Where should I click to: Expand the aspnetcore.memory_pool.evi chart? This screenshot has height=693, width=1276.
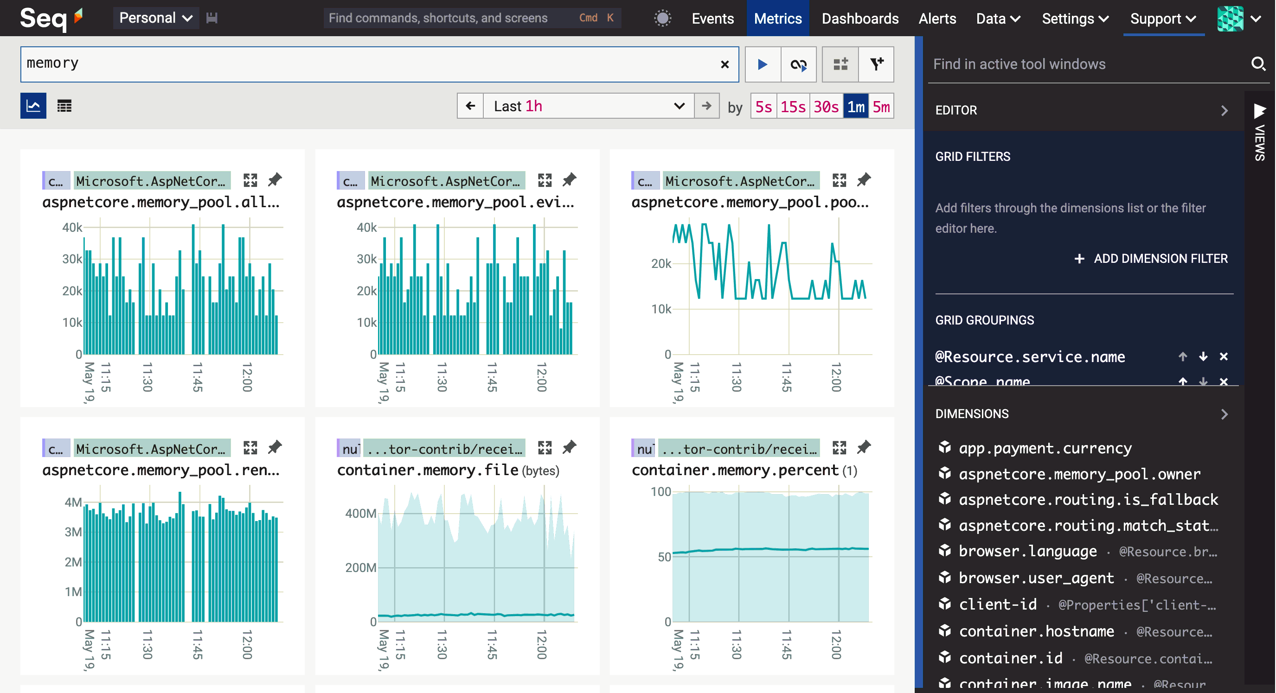point(545,180)
